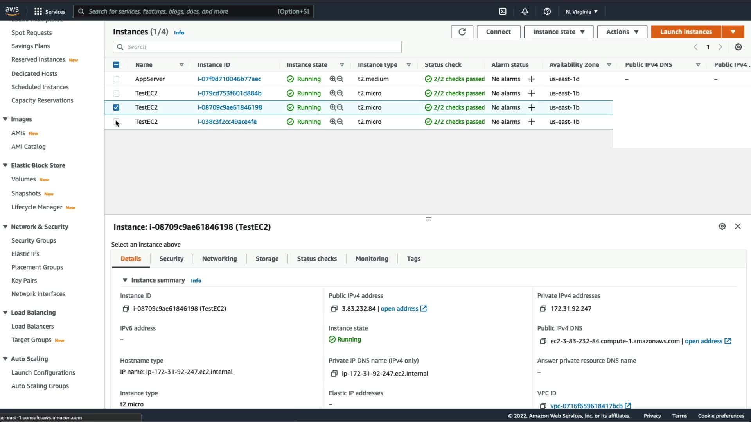The width and height of the screenshot is (751, 422).
Task: Copy the public IPv4 address 3.83.232.84
Action: point(334,309)
